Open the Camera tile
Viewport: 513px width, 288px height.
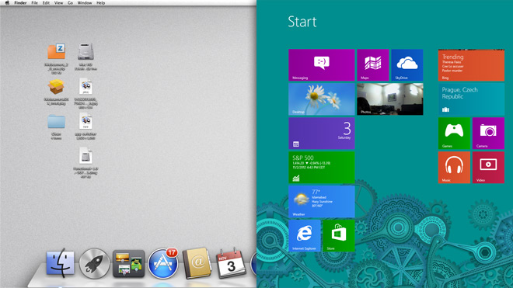[488, 133]
